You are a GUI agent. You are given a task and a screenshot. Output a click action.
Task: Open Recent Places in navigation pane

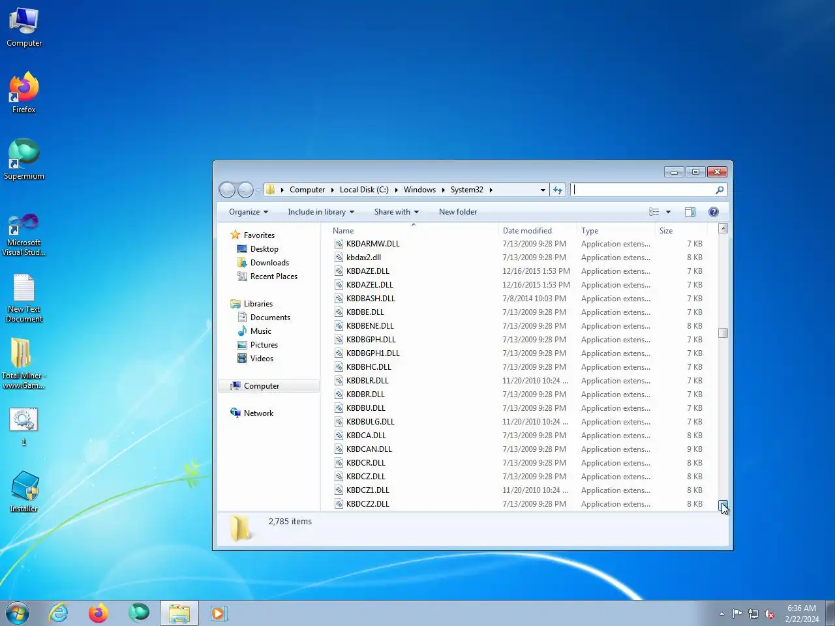tap(274, 276)
